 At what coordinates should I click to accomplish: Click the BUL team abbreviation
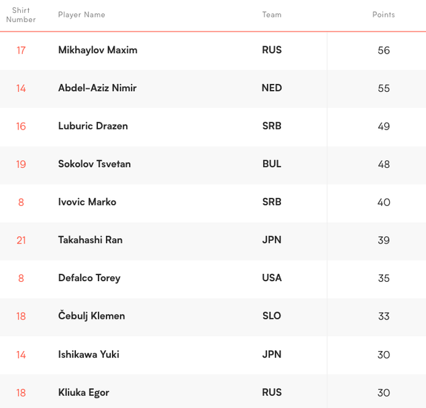(x=272, y=164)
